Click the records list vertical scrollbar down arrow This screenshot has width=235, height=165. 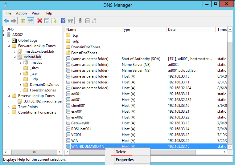point(230,147)
